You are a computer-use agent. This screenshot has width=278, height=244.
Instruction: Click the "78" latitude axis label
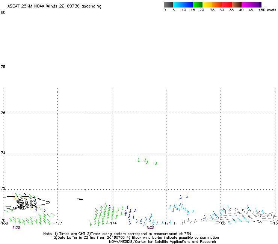click(3, 66)
